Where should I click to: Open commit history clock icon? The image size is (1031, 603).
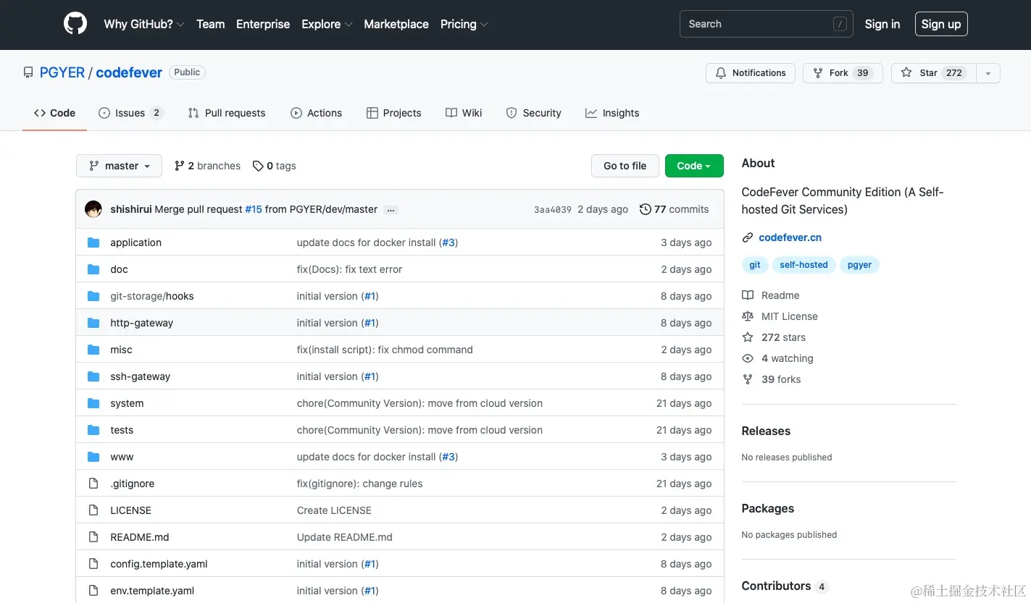pos(645,209)
